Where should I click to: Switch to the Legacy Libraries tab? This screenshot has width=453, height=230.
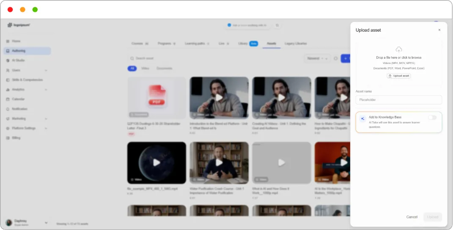coord(296,44)
